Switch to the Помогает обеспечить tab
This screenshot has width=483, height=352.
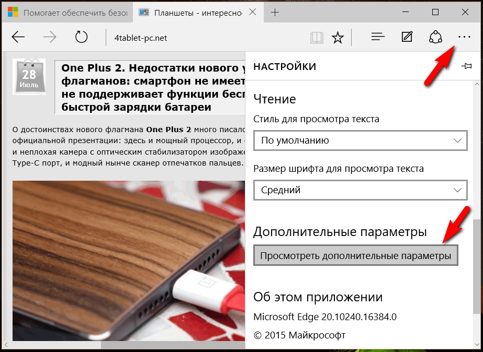pyautogui.click(x=68, y=13)
